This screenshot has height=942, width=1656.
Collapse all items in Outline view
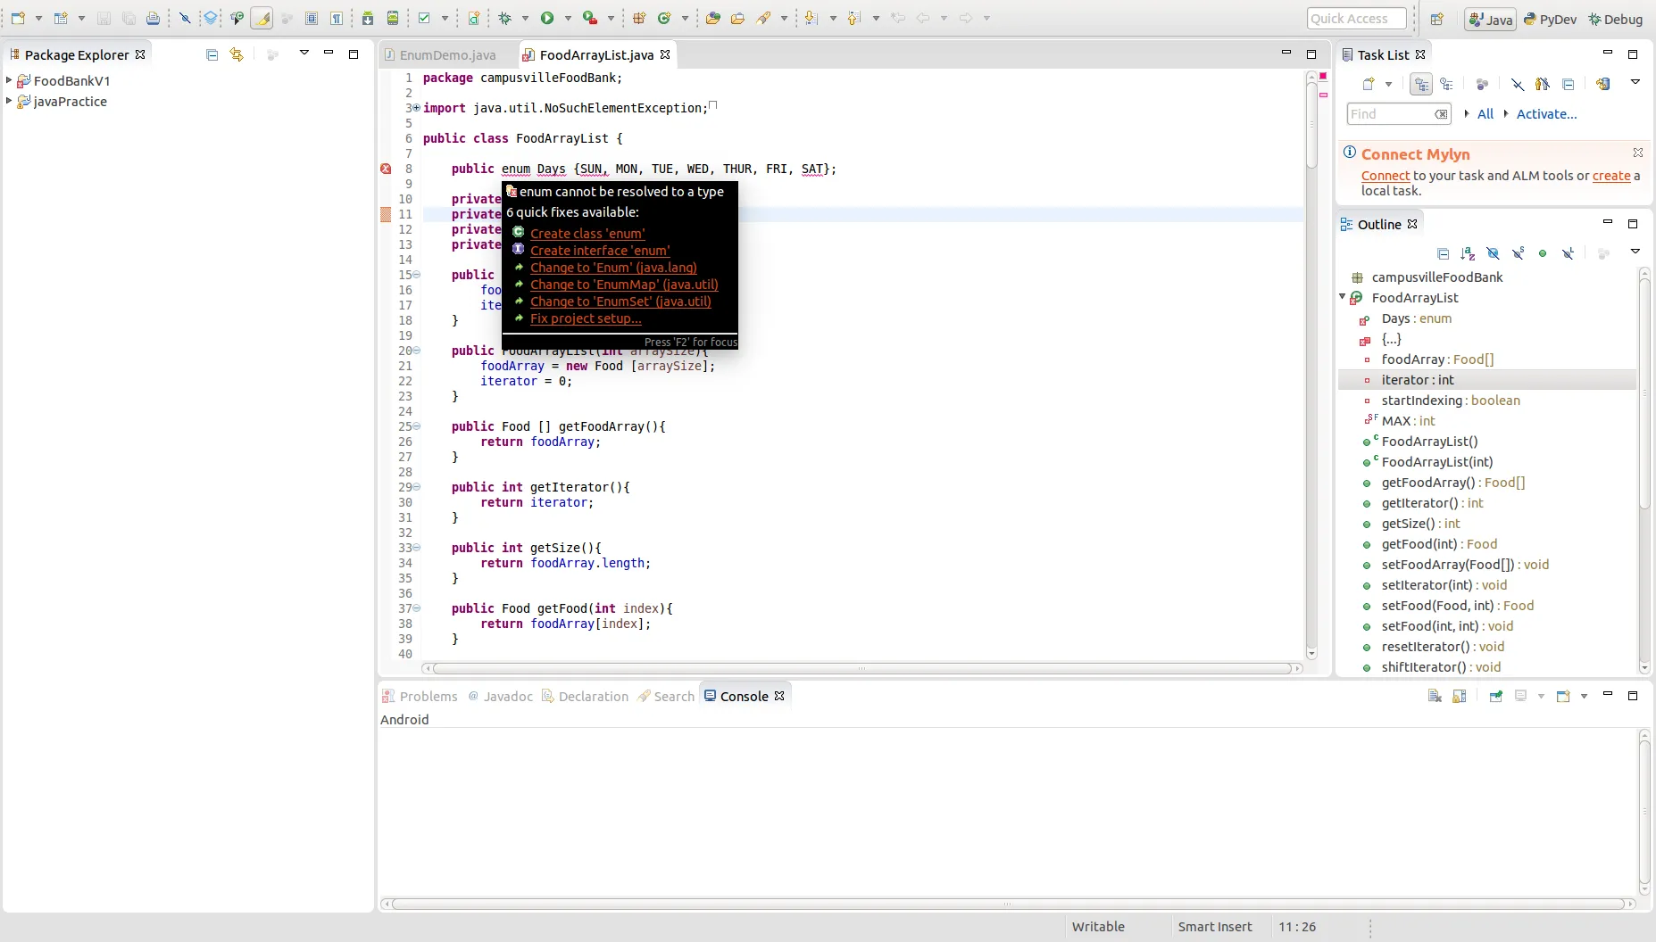1443,253
